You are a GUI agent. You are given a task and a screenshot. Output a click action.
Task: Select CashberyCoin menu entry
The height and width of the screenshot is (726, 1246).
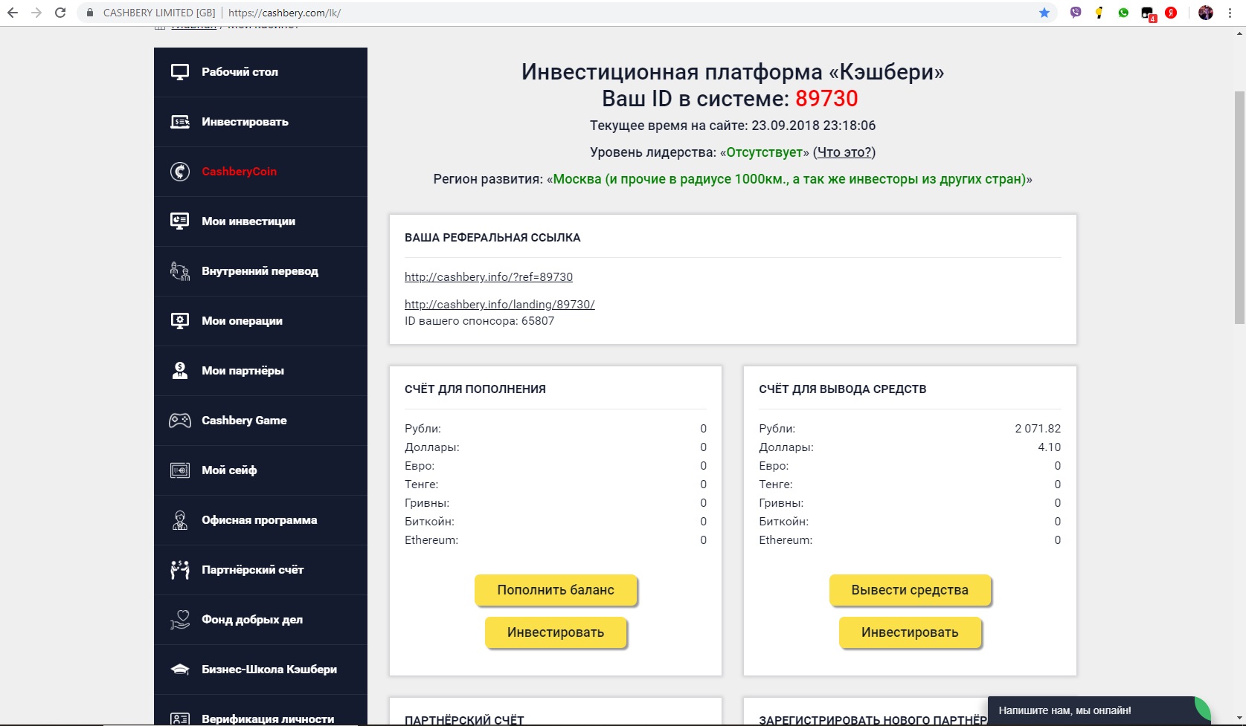point(260,172)
